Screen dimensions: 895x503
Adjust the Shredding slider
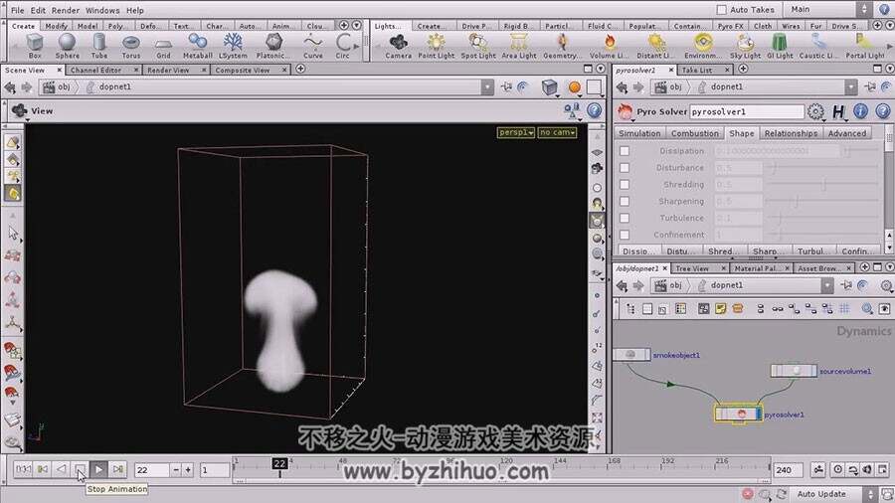coord(822,185)
